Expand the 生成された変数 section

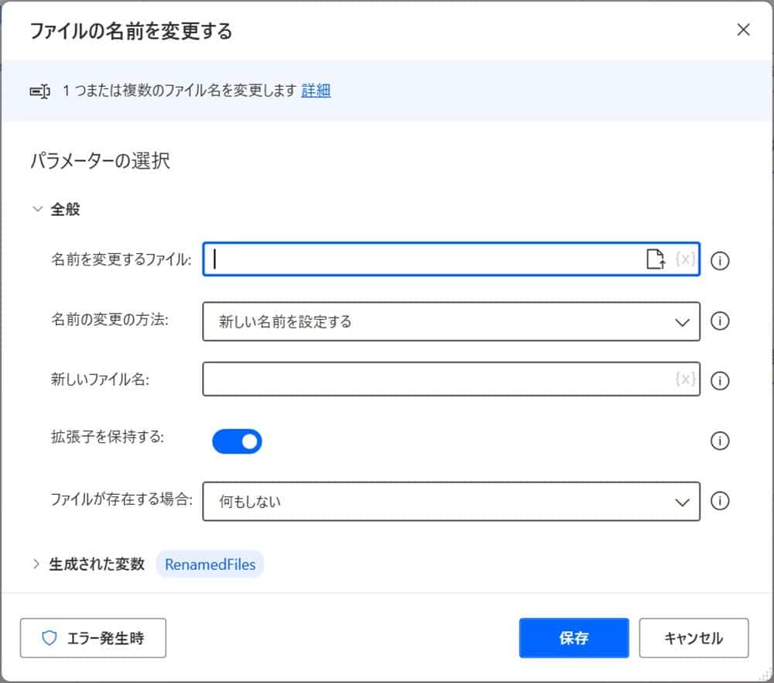pyautogui.click(x=36, y=565)
